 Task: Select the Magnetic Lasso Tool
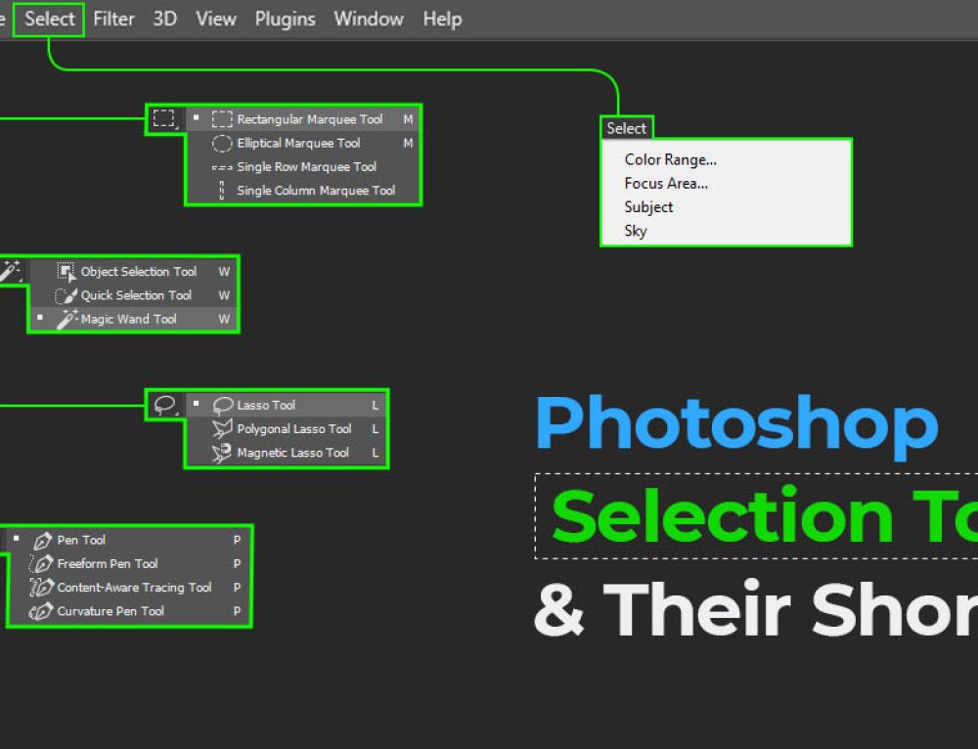pos(290,452)
